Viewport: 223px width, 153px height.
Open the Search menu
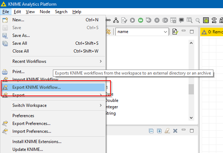pyautogui.click(x=61, y=12)
